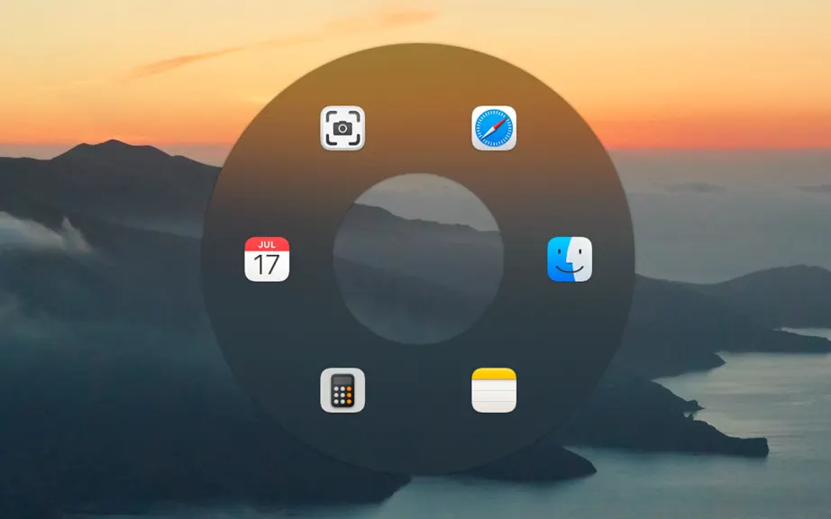Launch the Notes app icon
This screenshot has width=831, height=519.
click(494, 390)
